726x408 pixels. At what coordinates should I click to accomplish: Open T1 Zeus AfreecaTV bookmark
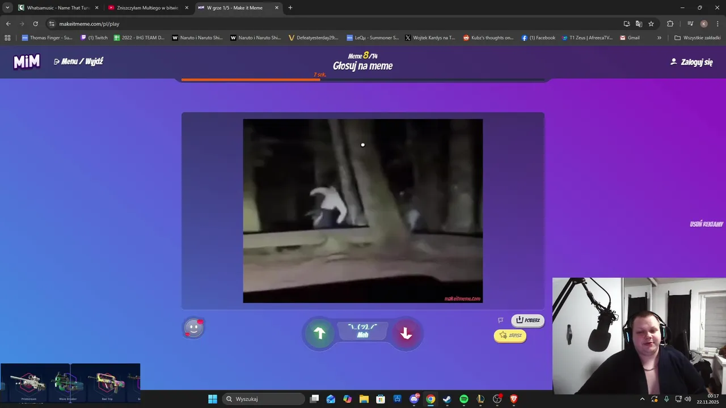587,38
